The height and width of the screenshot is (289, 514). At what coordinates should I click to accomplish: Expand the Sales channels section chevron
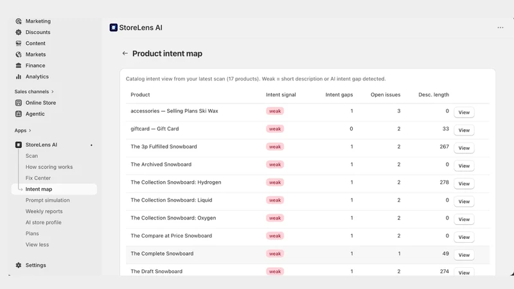point(53,92)
